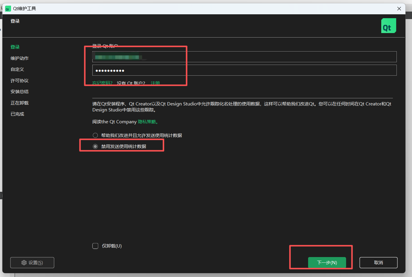Click the Qt logo in header
This screenshot has height=277, width=412.
pos(388,26)
